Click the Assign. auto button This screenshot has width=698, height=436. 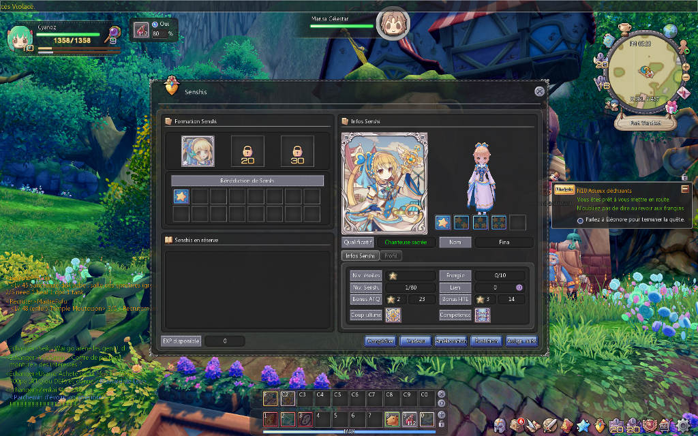(521, 341)
